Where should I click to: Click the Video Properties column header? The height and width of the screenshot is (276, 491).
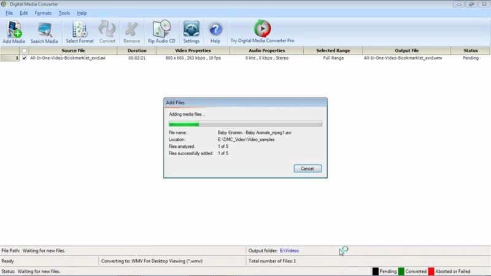pyautogui.click(x=193, y=50)
